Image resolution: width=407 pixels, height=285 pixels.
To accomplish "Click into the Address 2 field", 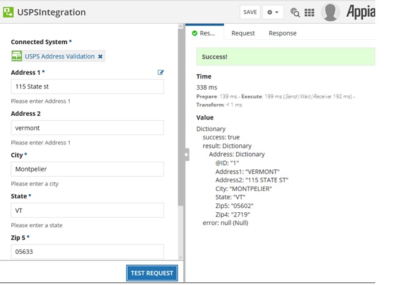I will (x=87, y=128).
